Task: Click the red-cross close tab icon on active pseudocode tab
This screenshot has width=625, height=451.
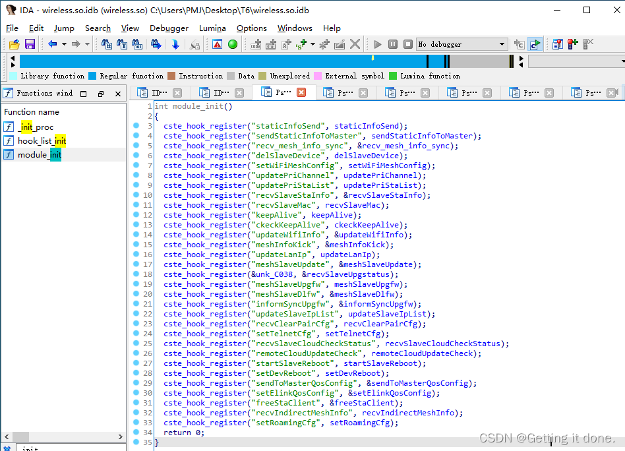Action: click(x=301, y=93)
